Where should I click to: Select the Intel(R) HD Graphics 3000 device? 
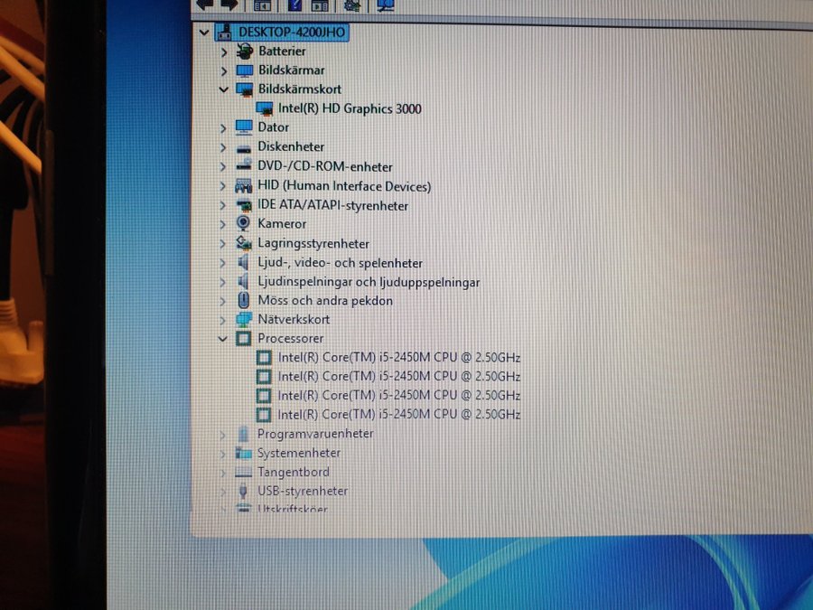coord(350,108)
